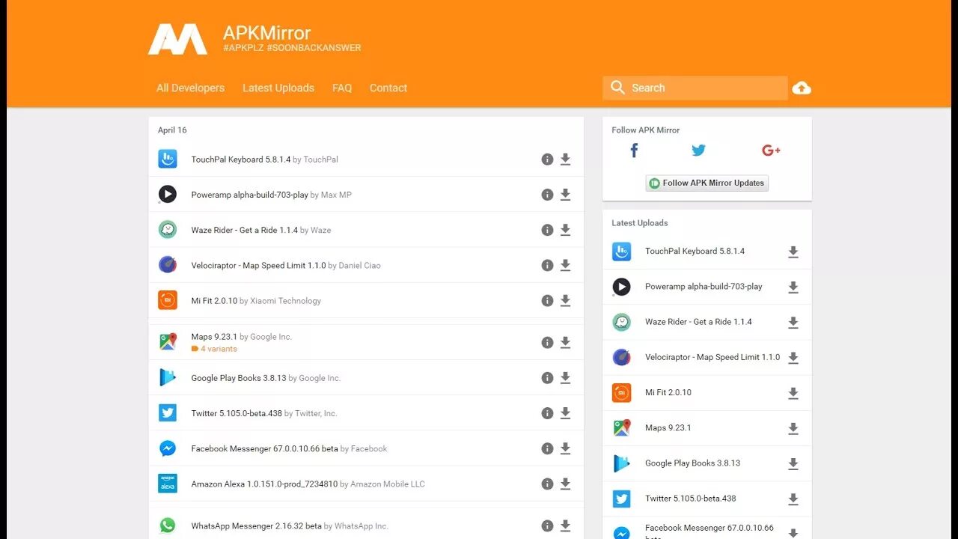The image size is (958, 539).
Task: Download Maps 9.23.1 by Google Inc.
Action: pyautogui.click(x=566, y=342)
